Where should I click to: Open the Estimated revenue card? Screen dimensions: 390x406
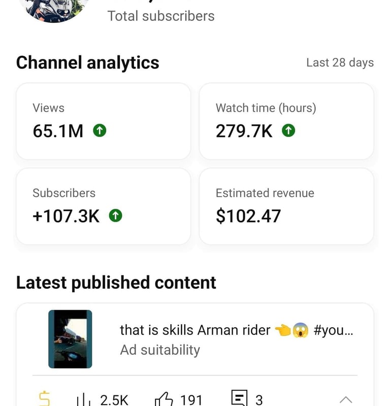click(x=286, y=206)
